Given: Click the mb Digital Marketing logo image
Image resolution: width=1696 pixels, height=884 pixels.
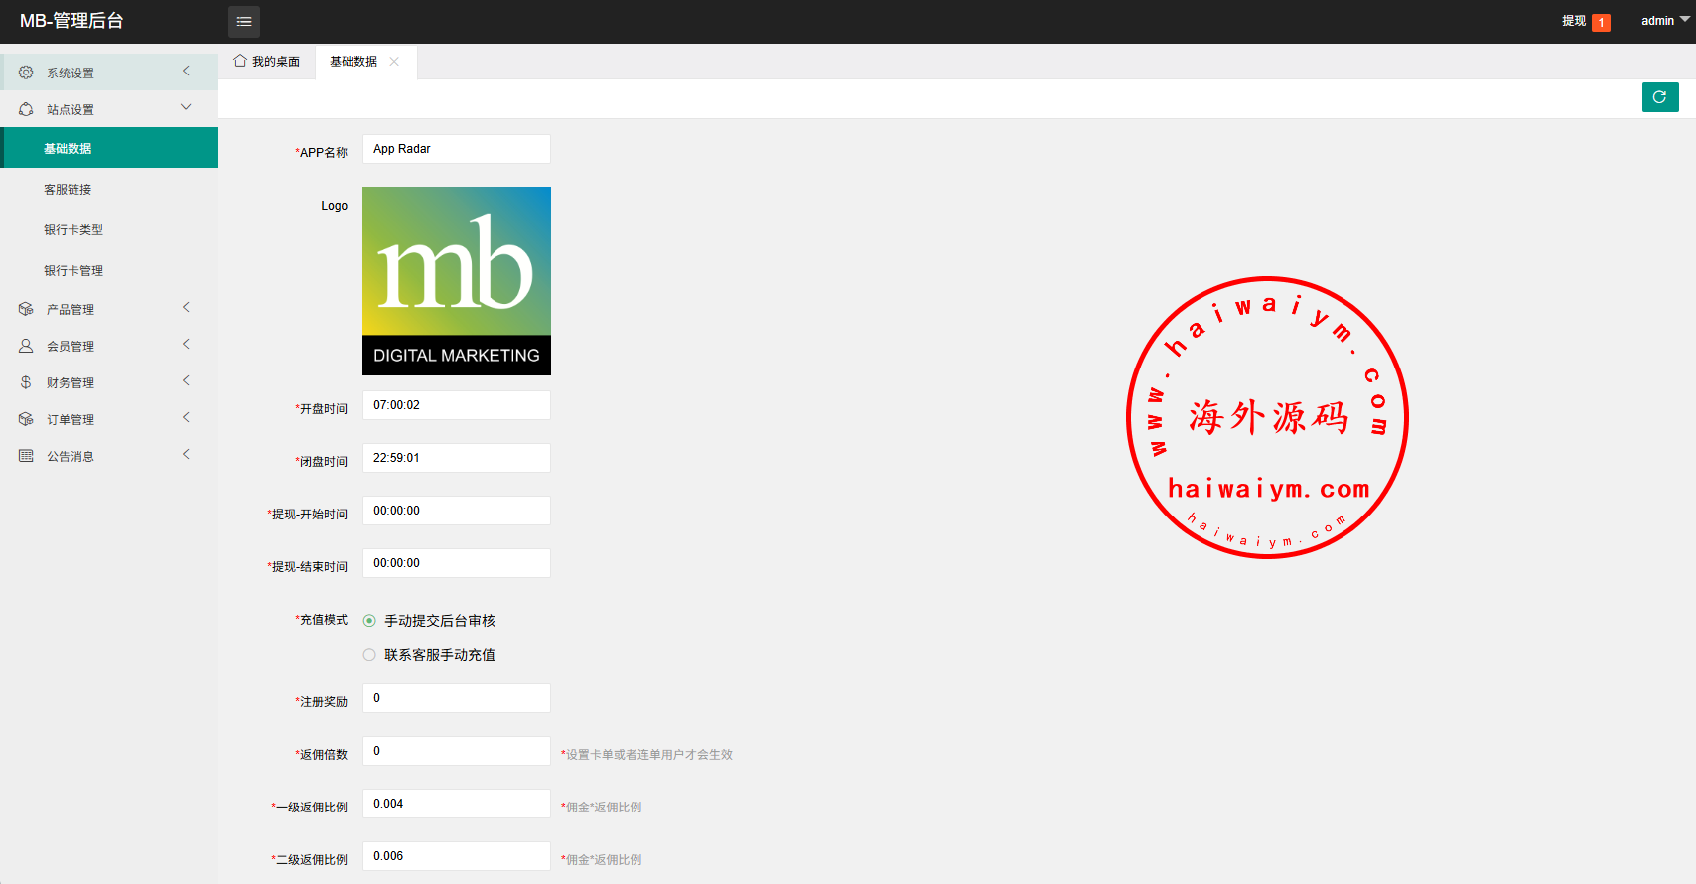Looking at the screenshot, I should pyautogui.click(x=456, y=281).
